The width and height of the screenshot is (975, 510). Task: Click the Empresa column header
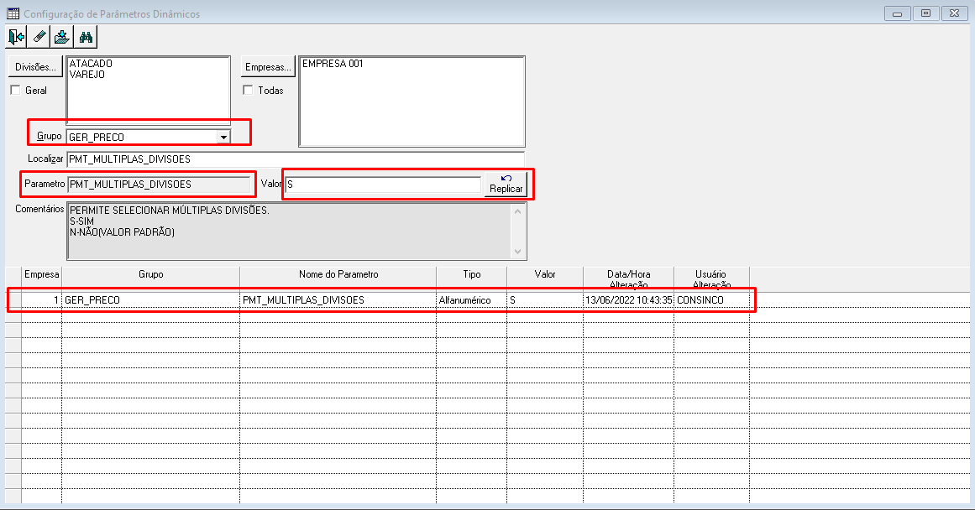42,278
